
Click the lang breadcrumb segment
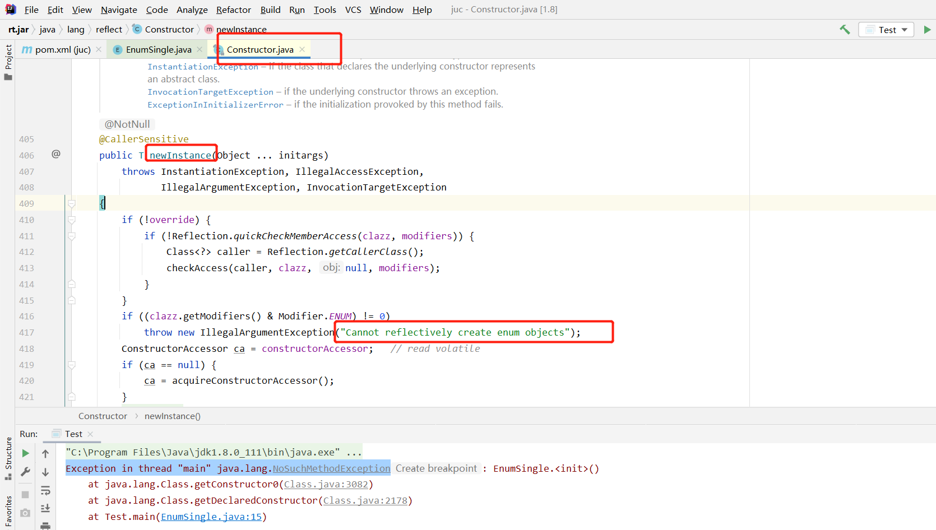[x=76, y=29]
